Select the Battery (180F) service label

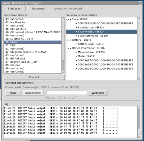(x=81, y=40)
